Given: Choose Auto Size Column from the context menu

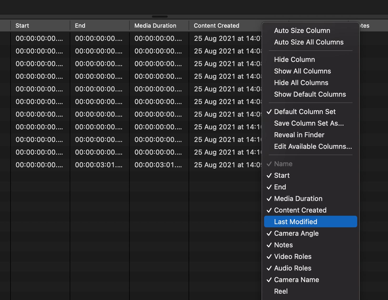Looking at the screenshot, I should [x=310, y=31].
